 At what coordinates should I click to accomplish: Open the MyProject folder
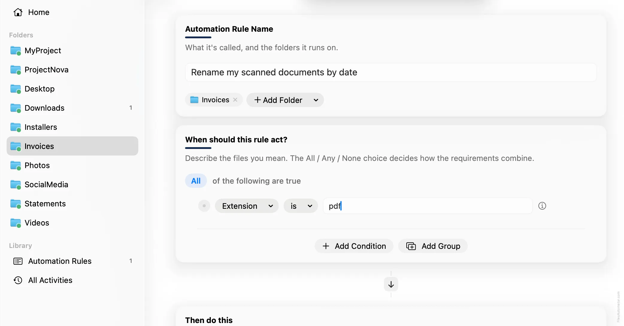[72, 51]
